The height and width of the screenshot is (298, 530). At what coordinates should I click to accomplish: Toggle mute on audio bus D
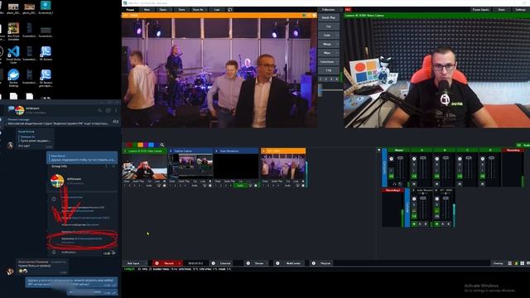click(x=482, y=176)
